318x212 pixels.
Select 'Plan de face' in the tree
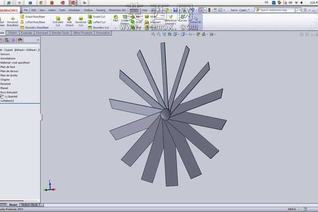(8, 67)
